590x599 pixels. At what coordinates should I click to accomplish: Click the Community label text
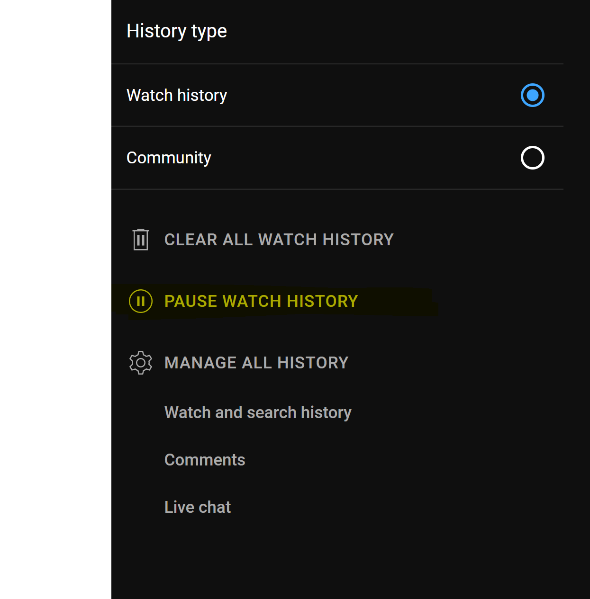[169, 158]
